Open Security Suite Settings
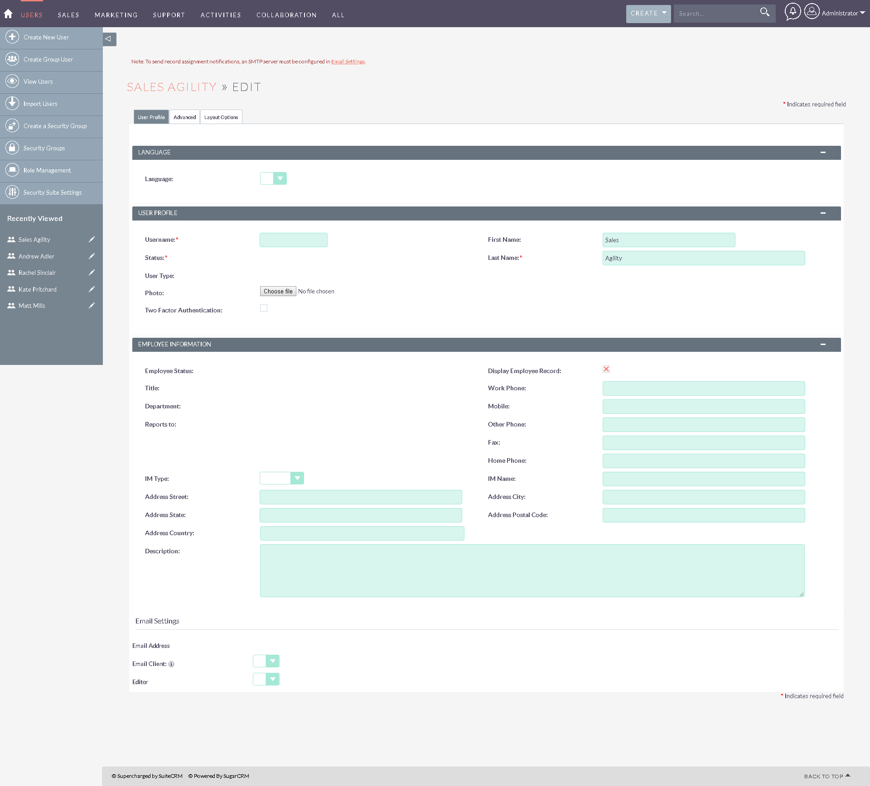Screen dimensions: 870x786 click(x=12, y=192)
